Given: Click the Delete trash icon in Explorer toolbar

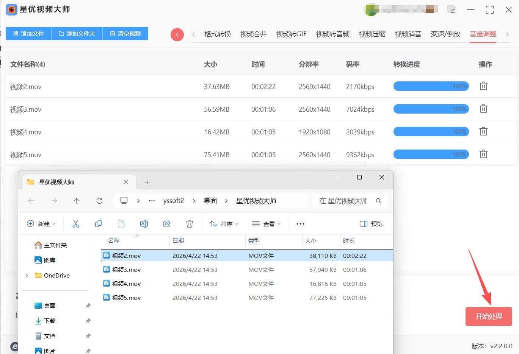Looking at the screenshot, I should [x=190, y=224].
